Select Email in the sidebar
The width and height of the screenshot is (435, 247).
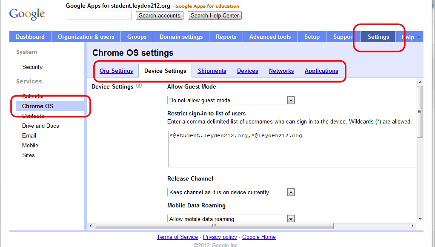[x=29, y=135]
